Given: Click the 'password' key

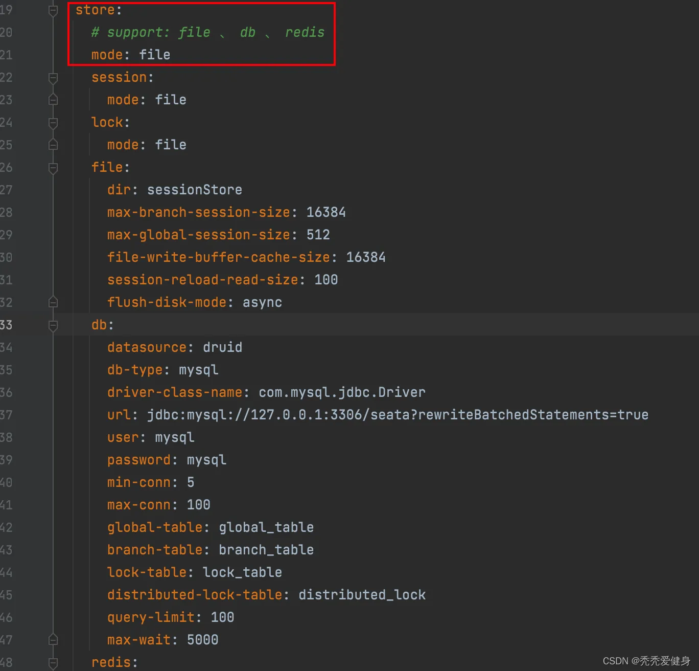Looking at the screenshot, I should coord(139,460).
